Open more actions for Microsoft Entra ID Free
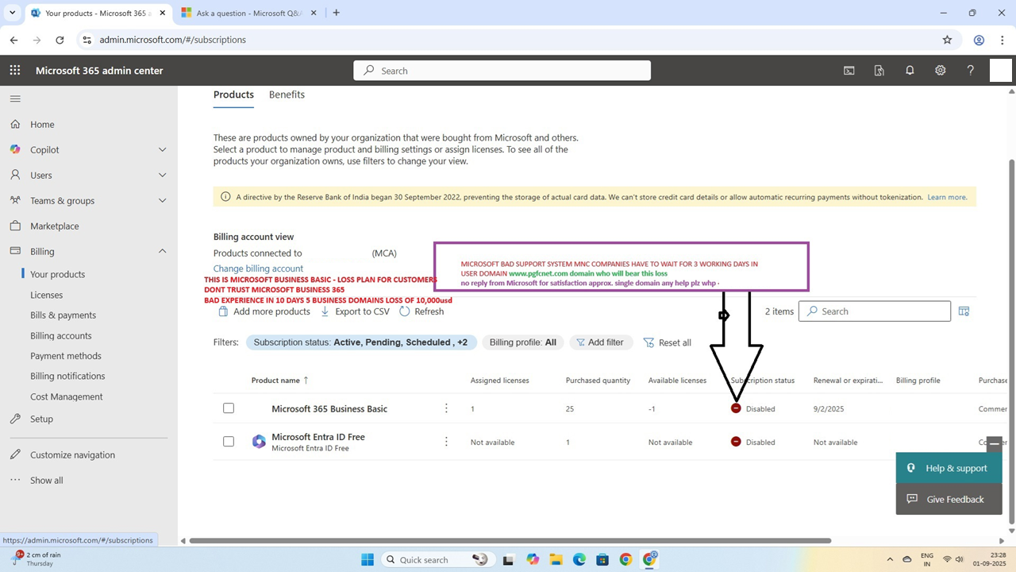The width and height of the screenshot is (1016, 572). click(x=446, y=442)
